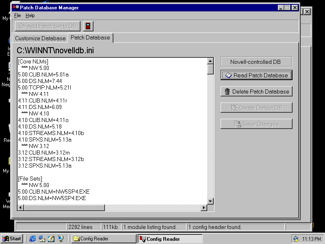Open the Help menu
This screenshot has width=325, height=244.
coord(30,15)
